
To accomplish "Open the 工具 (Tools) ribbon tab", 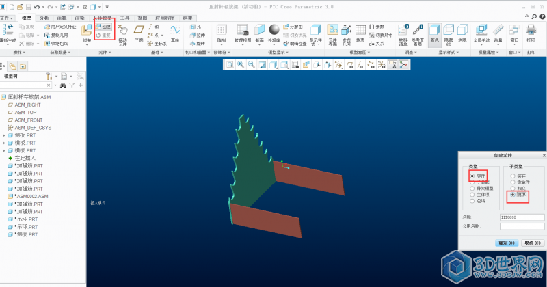I will (x=124, y=18).
